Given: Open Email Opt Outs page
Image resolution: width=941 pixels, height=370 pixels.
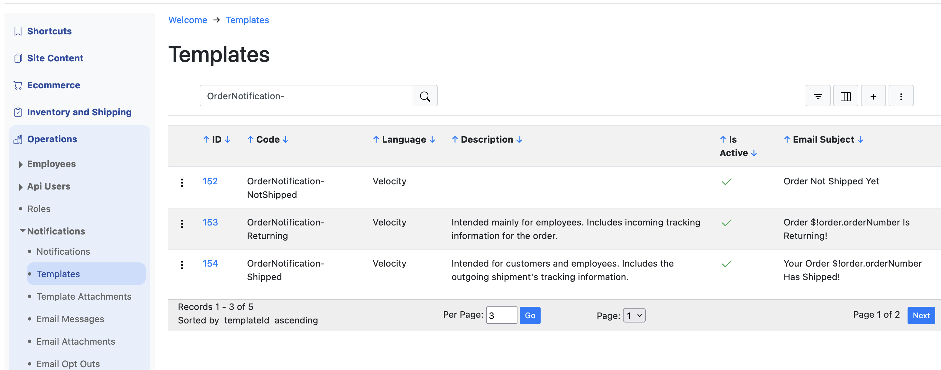Looking at the screenshot, I should click(68, 364).
